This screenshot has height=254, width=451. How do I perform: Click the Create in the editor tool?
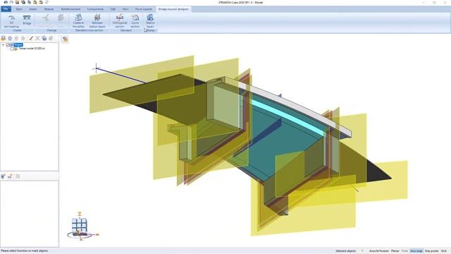click(78, 20)
